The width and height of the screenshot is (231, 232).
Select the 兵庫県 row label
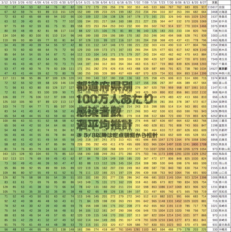click(x=223, y=140)
